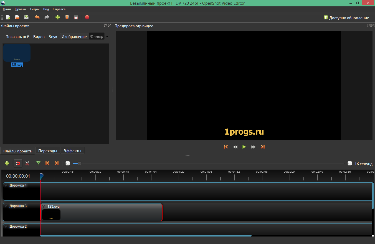Toggle the Изображение filter
The width and height of the screenshot is (375, 244).
74,36
